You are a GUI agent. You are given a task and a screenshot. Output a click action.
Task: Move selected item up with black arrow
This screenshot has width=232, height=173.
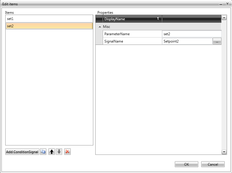[52, 152]
